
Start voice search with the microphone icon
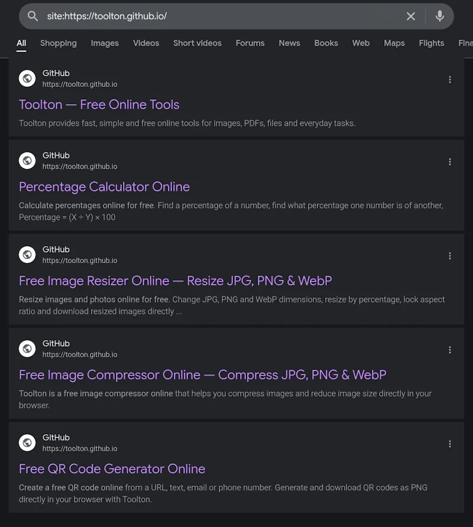[x=439, y=16]
